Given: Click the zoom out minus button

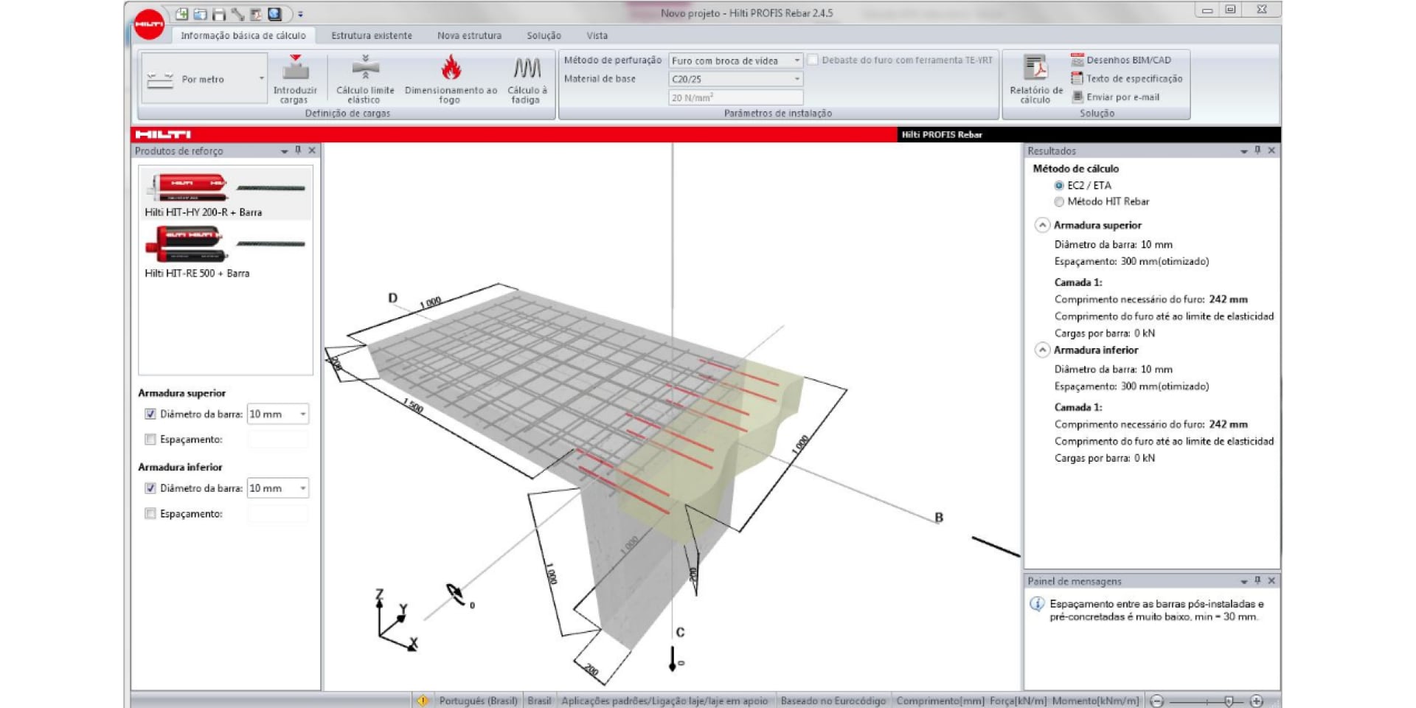Looking at the screenshot, I should (1157, 701).
